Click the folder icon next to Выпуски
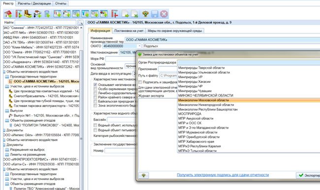Image resolution: width=320 pixels, height=190 pixels. (7, 110)
